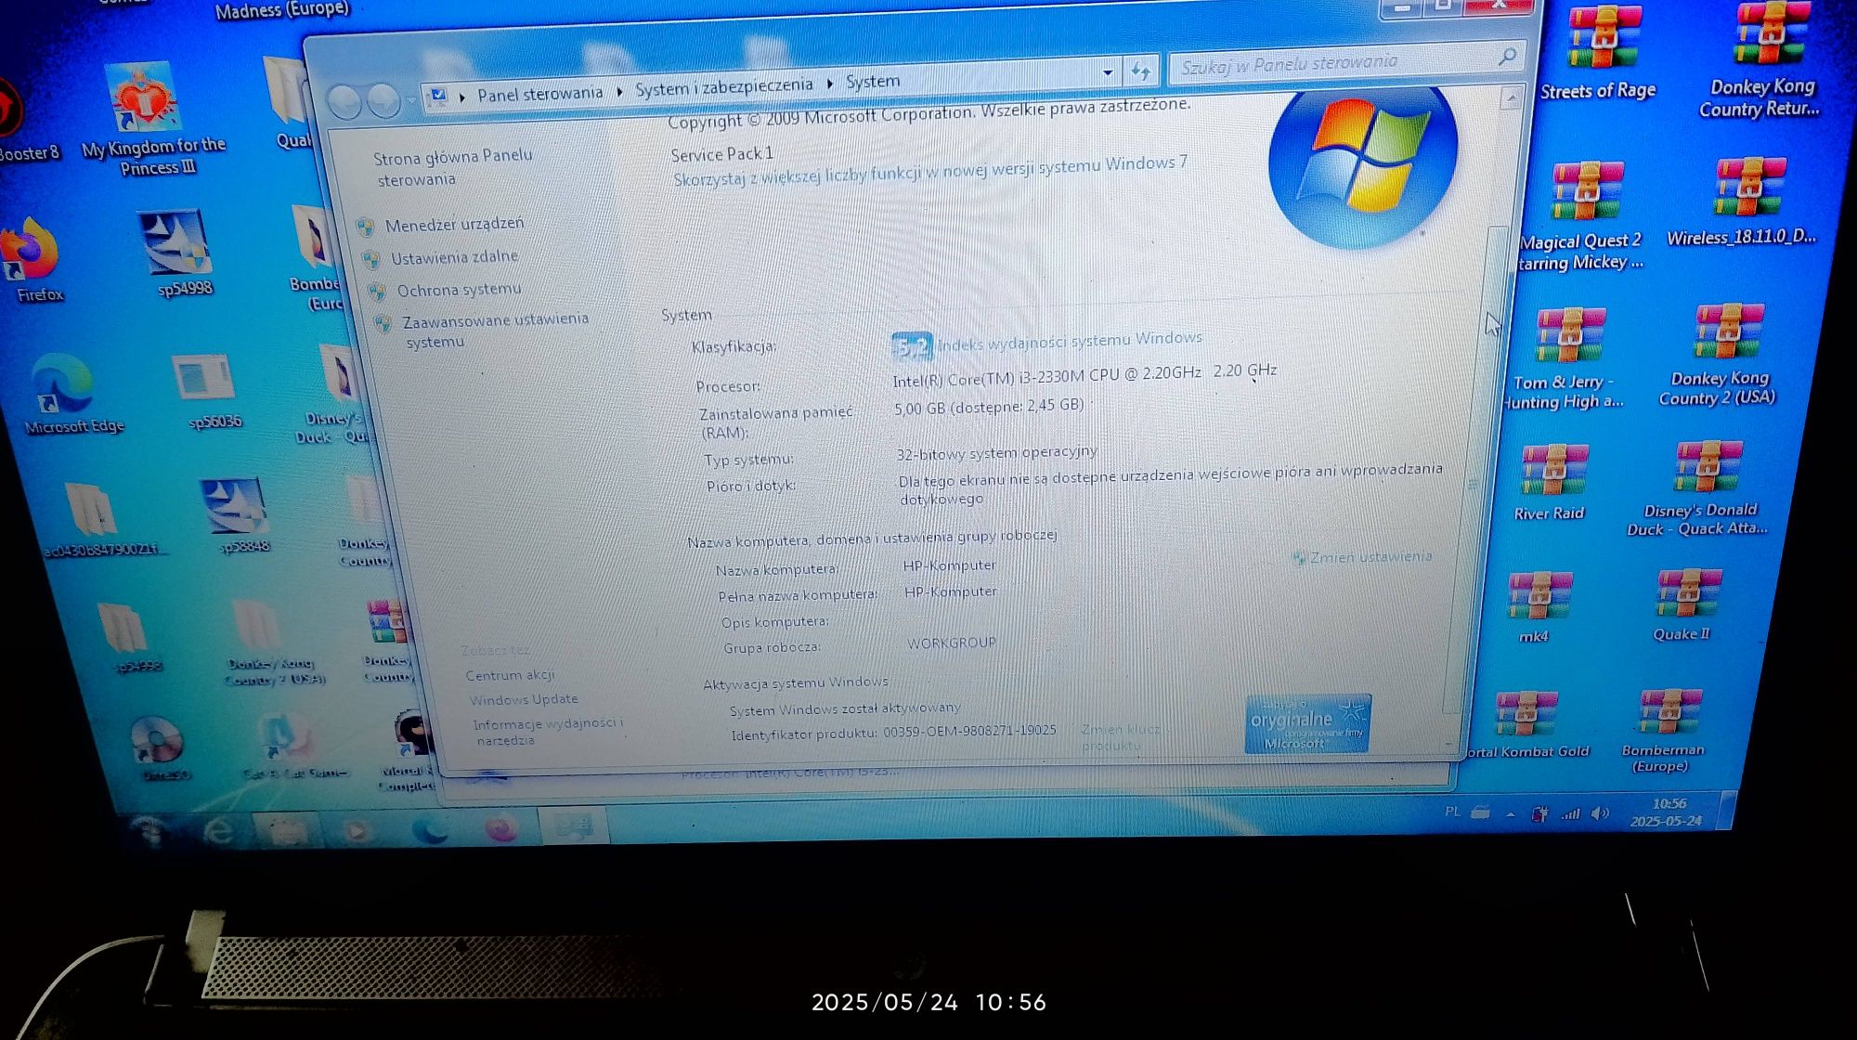This screenshot has height=1040, width=1857.
Task: Expand the arrow after Panel sterowania
Action: 619,91
